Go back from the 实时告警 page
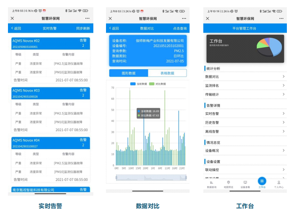 pyautogui.click(x=16, y=28)
